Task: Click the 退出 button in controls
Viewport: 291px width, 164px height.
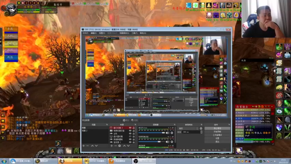Action: pyautogui.click(x=217, y=142)
